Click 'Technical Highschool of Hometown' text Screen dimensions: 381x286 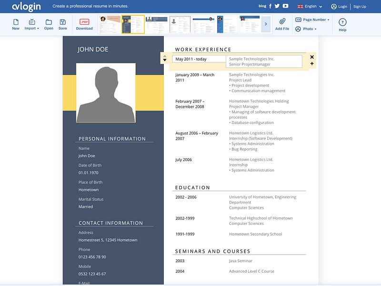[x=261, y=218]
